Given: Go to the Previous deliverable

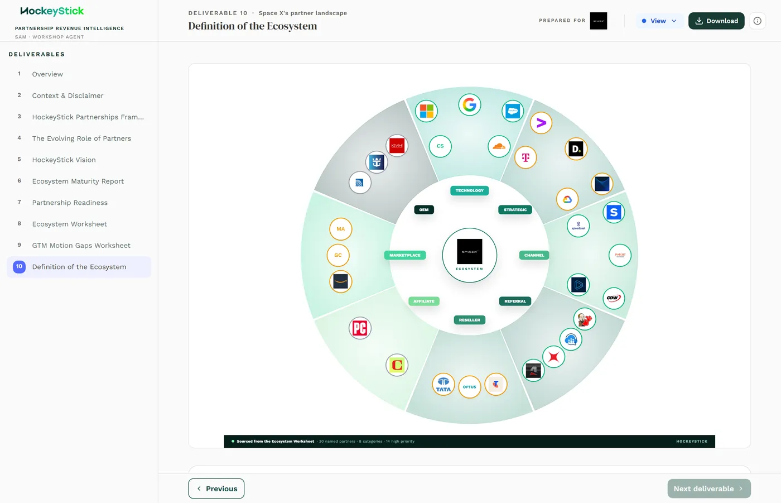Looking at the screenshot, I should coord(216,488).
